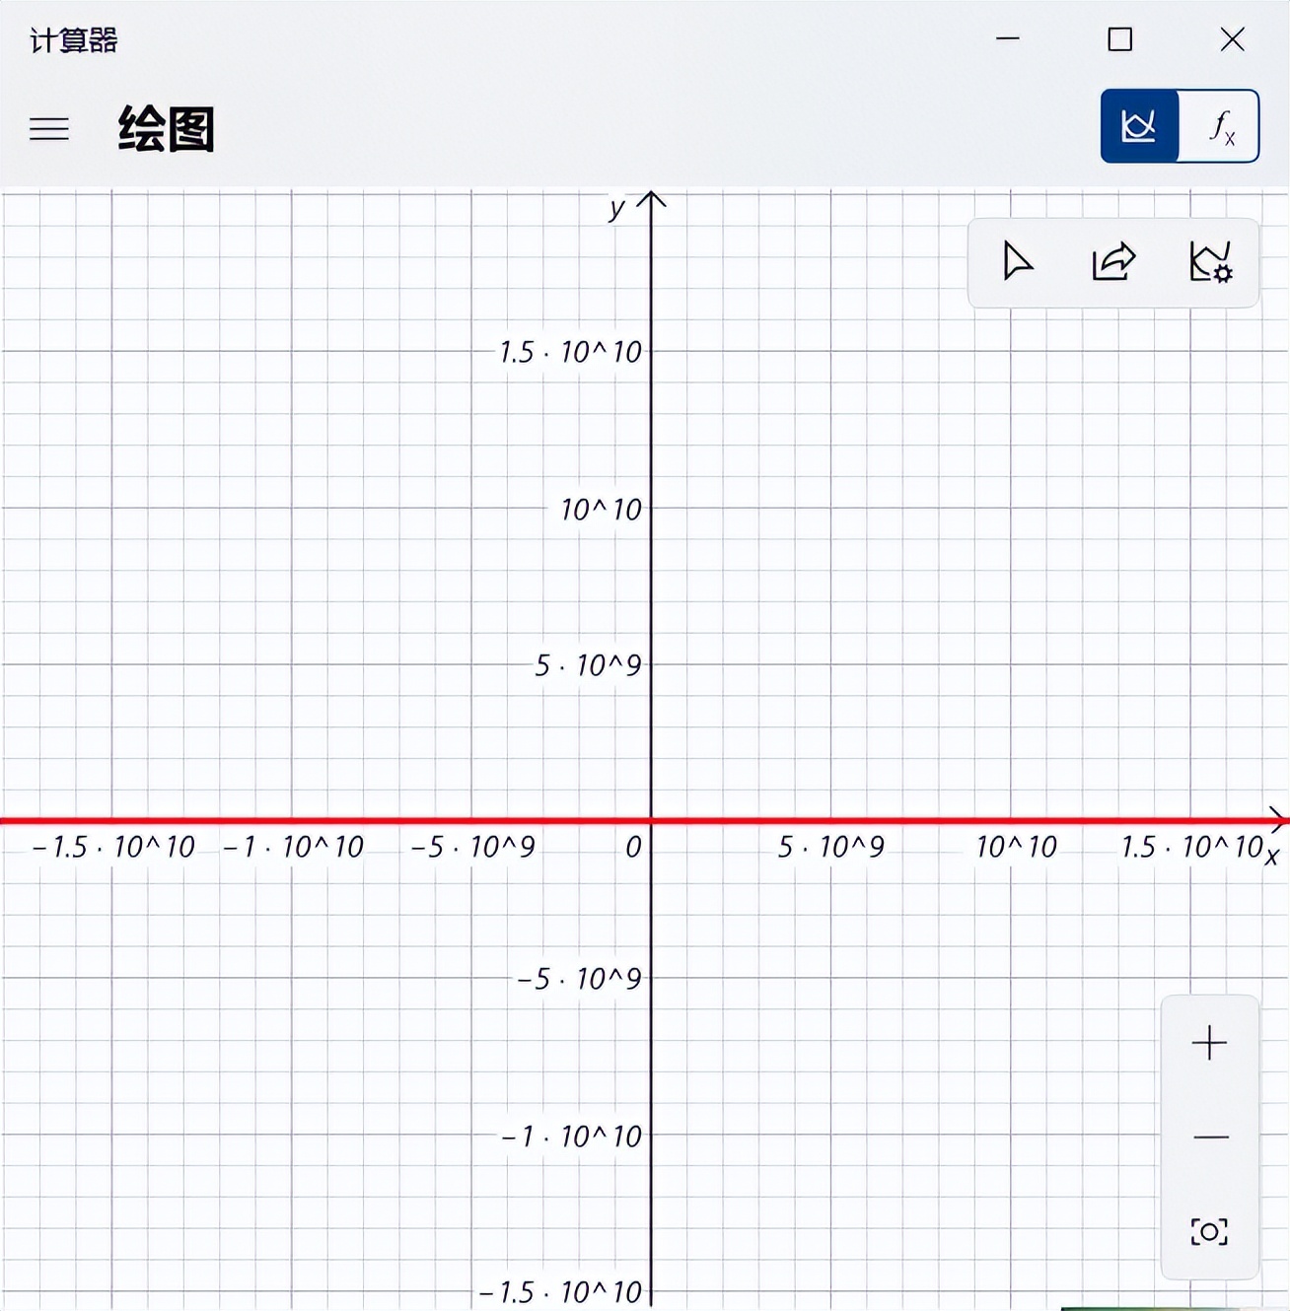
Task: Click the y-axis label −1 · 10^10
Action: click(x=571, y=1137)
